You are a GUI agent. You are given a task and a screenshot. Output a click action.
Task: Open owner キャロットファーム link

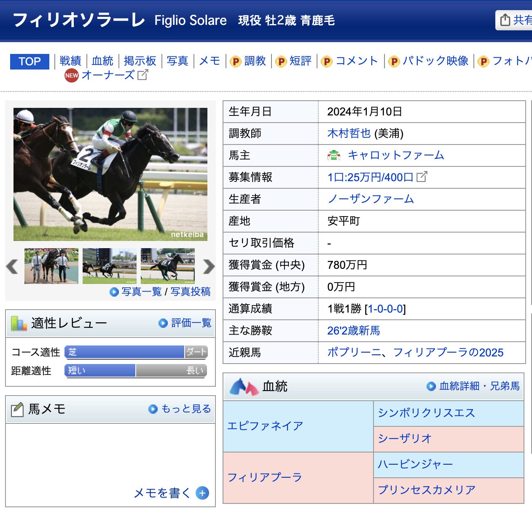[395, 155]
